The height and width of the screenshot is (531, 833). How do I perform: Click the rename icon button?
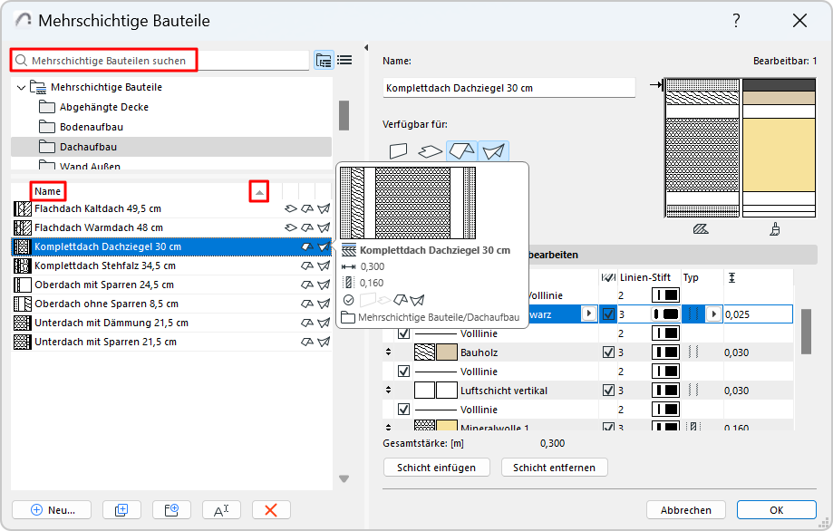click(221, 510)
